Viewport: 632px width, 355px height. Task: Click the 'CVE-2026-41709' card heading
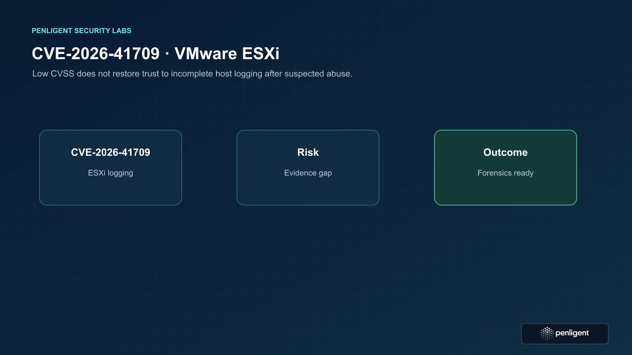111,152
